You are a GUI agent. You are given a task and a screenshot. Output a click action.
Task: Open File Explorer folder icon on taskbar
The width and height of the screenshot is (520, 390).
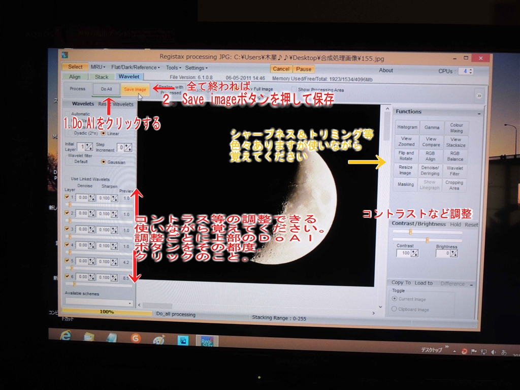point(89,337)
